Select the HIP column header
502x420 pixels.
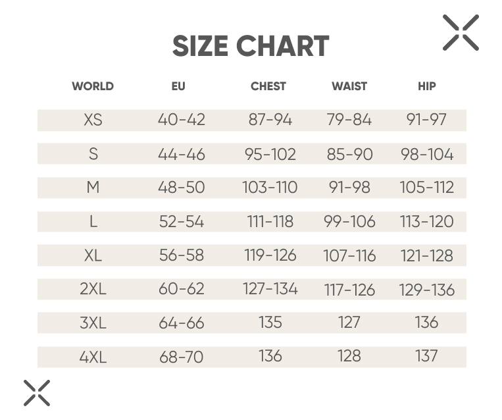(427, 86)
